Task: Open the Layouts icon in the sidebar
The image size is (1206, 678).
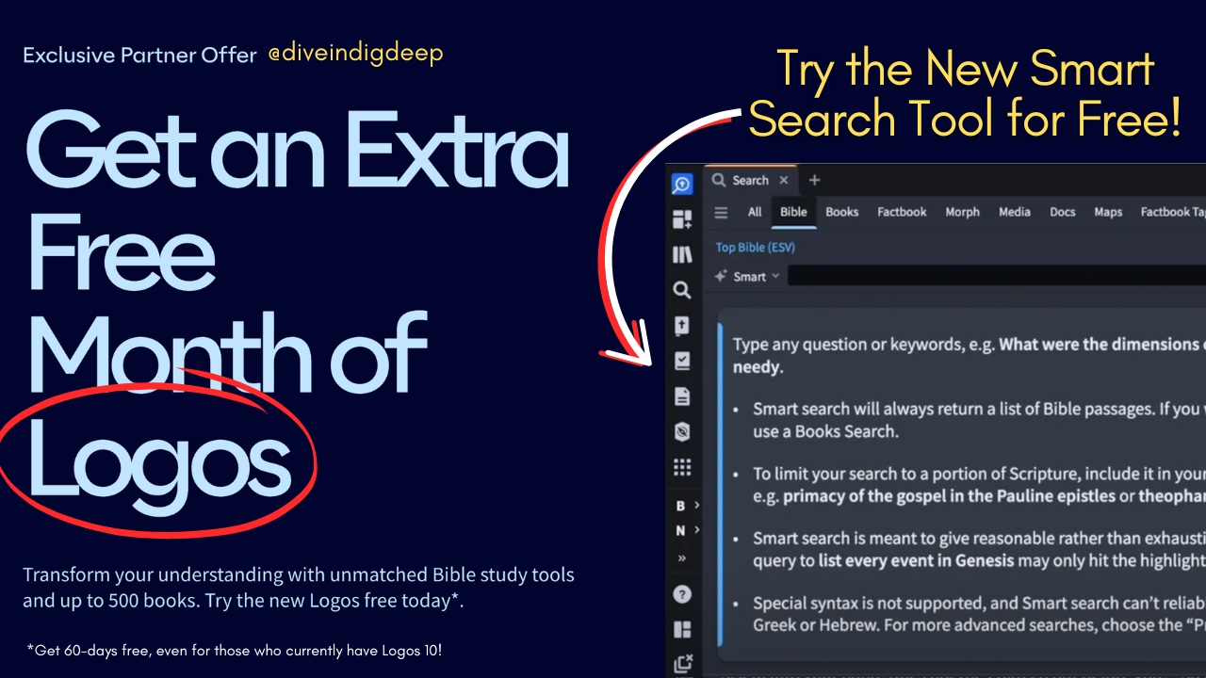Action: pos(682,630)
